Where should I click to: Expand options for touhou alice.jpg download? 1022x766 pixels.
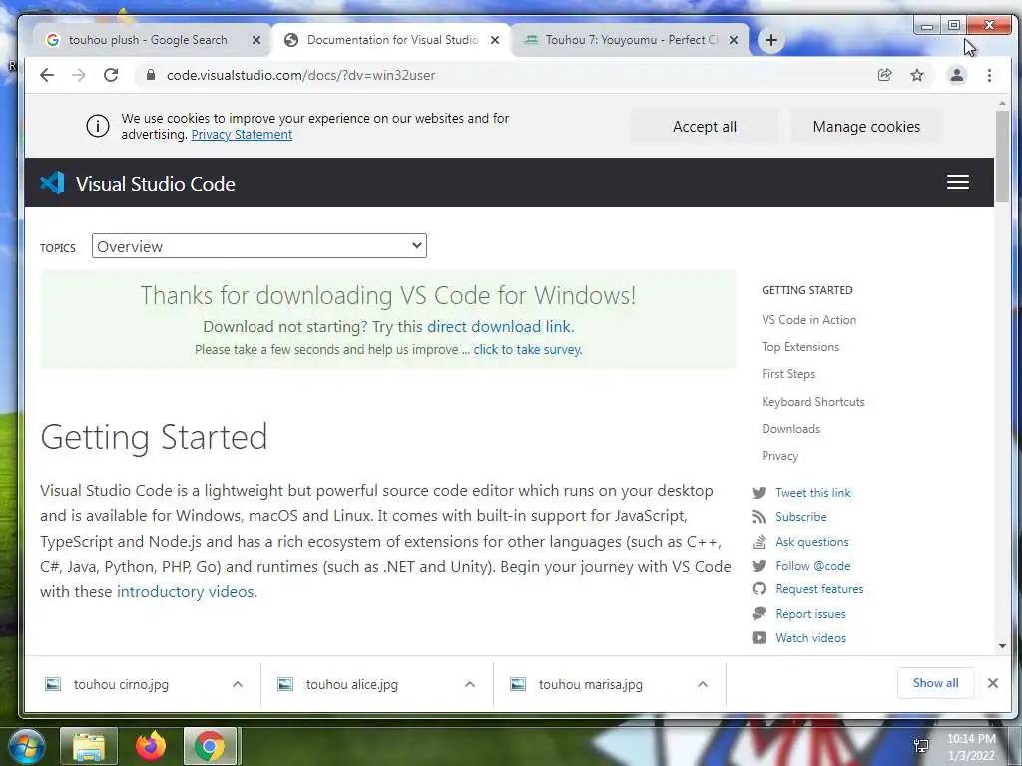(x=470, y=684)
